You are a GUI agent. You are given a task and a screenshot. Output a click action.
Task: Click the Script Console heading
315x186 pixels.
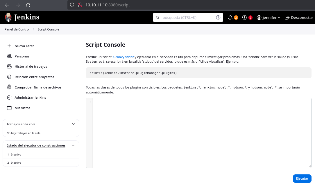tap(105, 45)
